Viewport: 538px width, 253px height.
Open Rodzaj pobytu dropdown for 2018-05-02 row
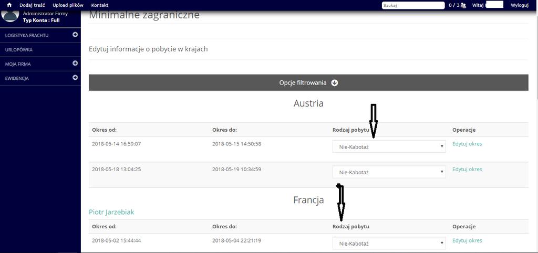coord(389,244)
